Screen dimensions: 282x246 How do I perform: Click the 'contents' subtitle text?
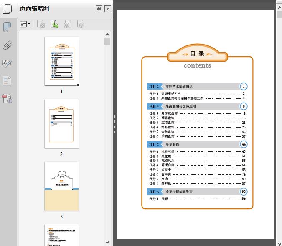click(x=197, y=65)
